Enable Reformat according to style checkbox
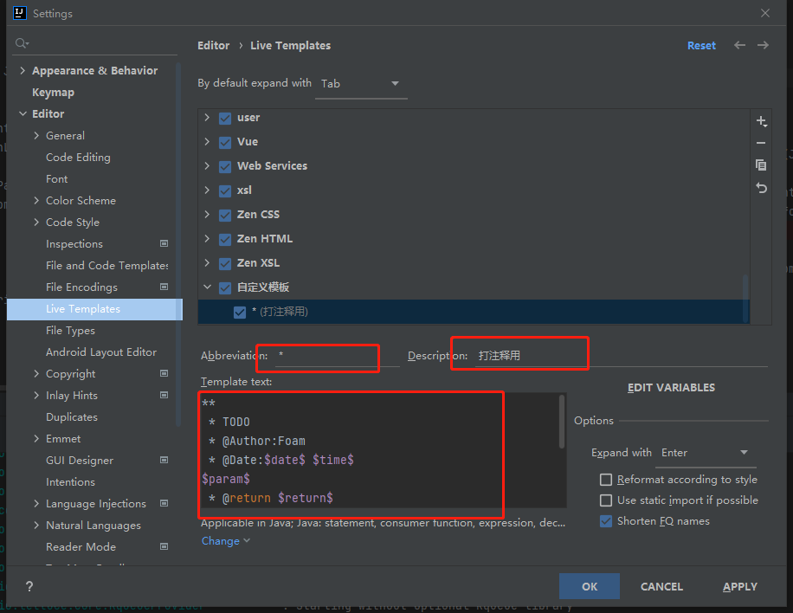 click(606, 480)
